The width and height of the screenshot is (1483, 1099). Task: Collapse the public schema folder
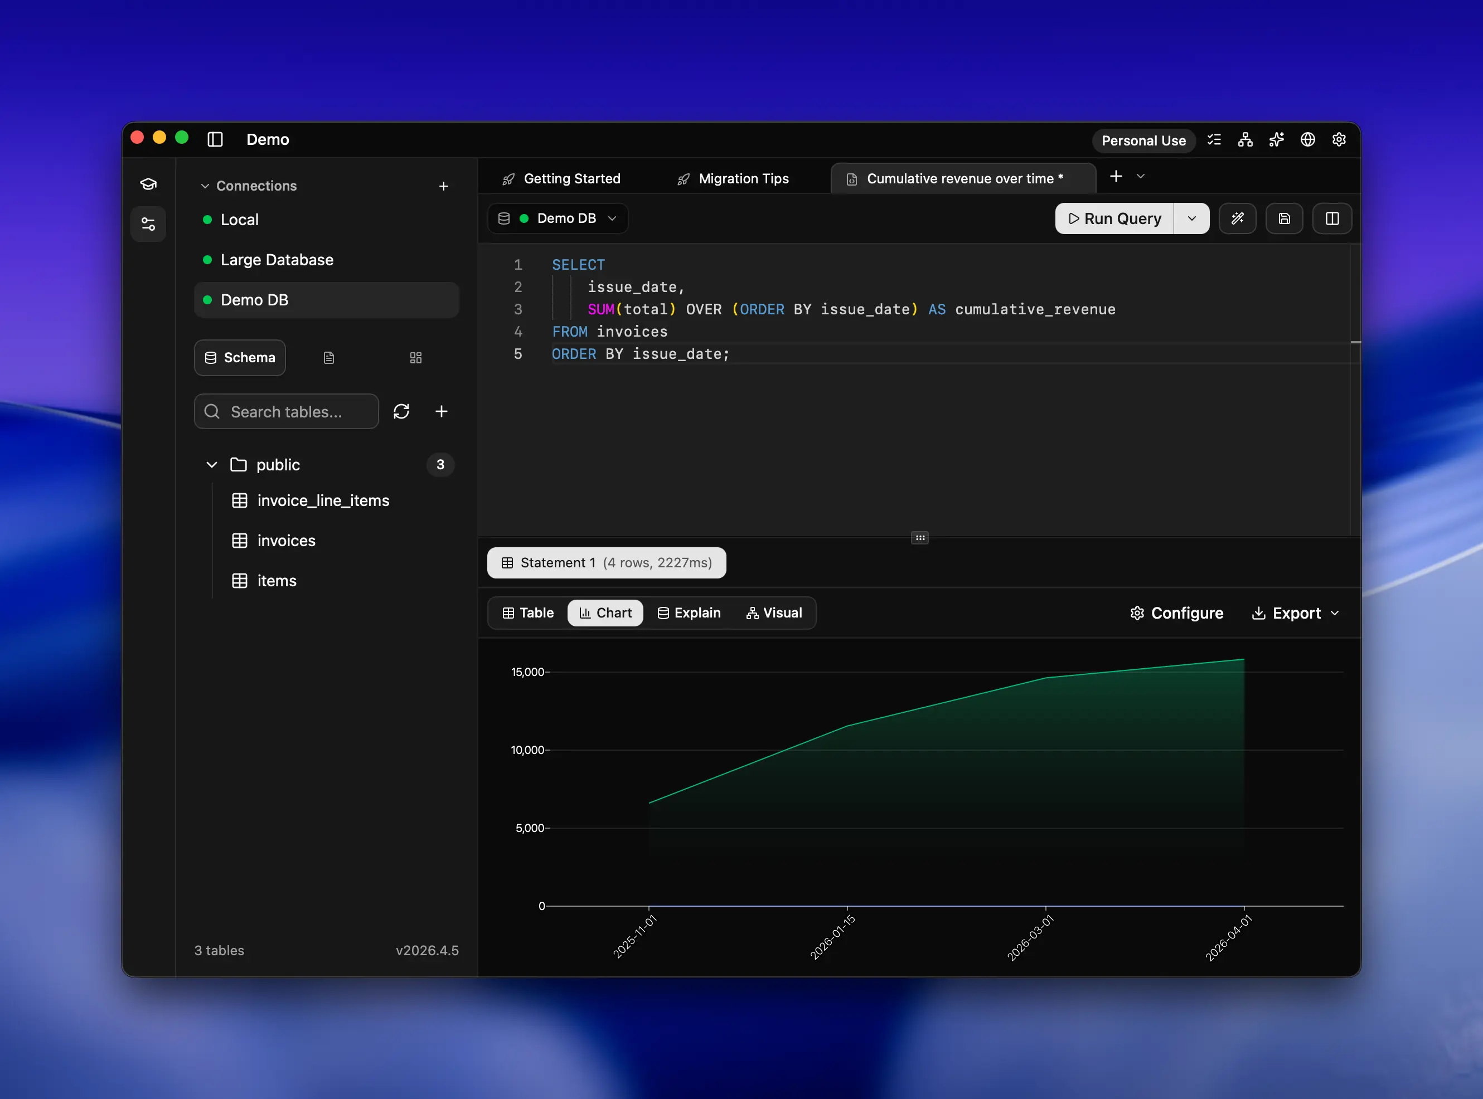point(211,464)
